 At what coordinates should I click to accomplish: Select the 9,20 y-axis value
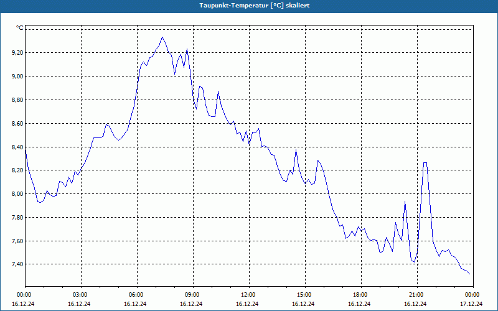[x=17, y=53]
